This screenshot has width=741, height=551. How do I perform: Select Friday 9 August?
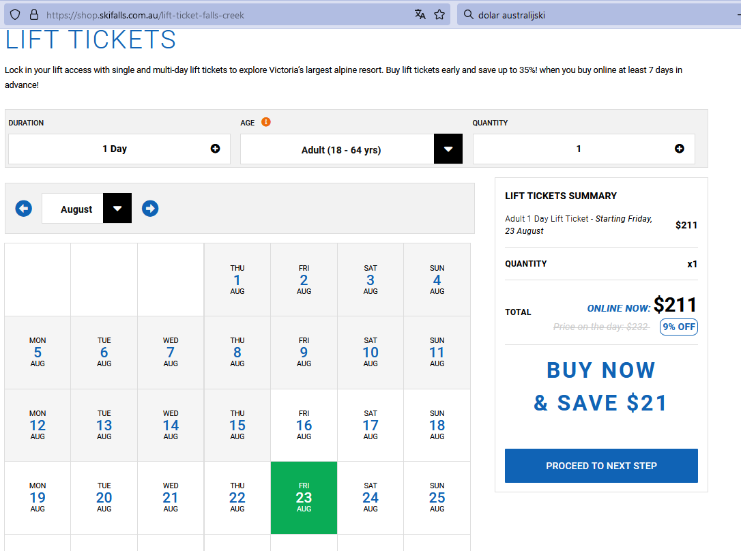tap(304, 353)
